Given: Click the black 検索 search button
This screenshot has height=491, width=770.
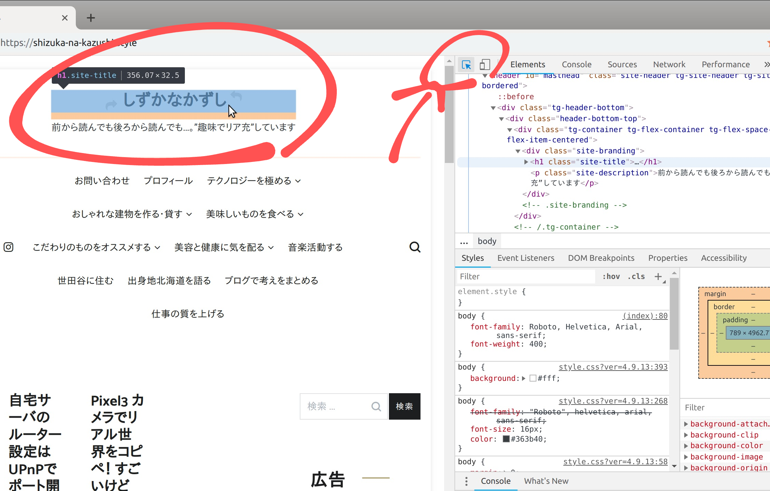Looking at the screenshot, I should (404, 407).
